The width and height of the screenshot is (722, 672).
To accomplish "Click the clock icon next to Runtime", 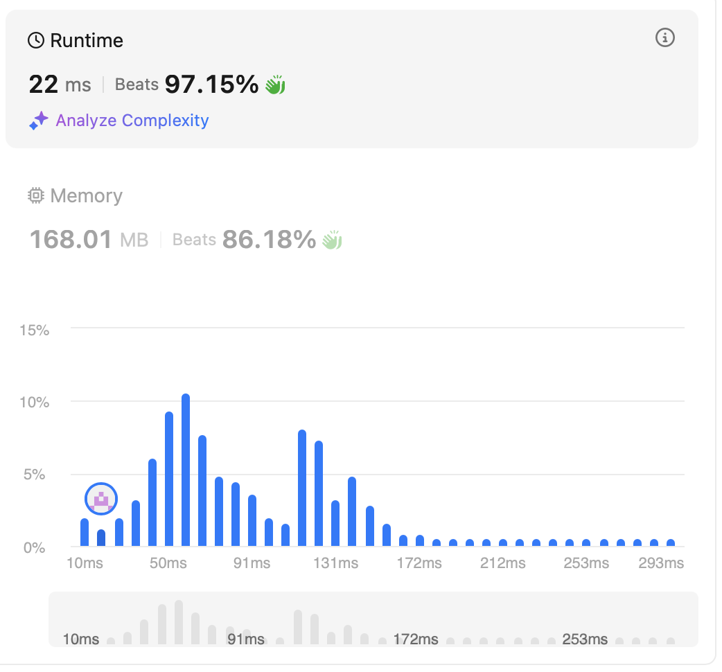I will coord(36,41).
